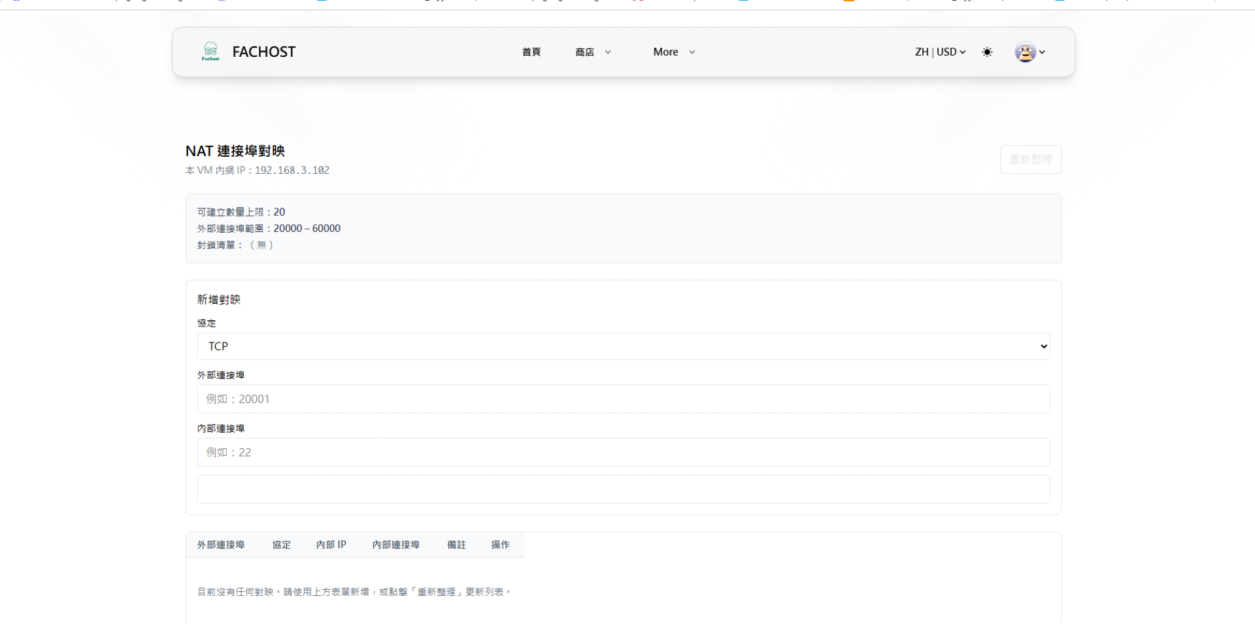Click the 內部連接埠 table column header

(395, 544)
